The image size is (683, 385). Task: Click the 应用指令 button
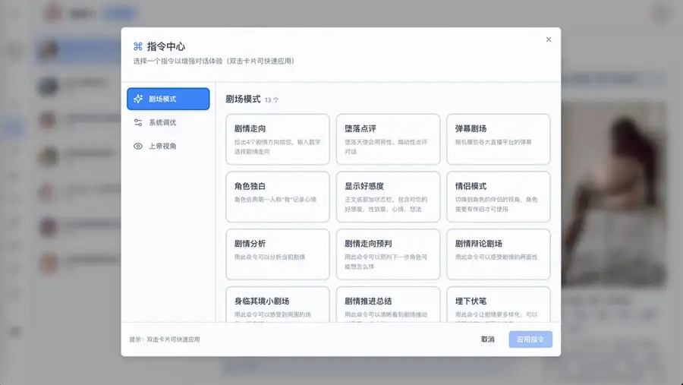(x=530, y=339)
